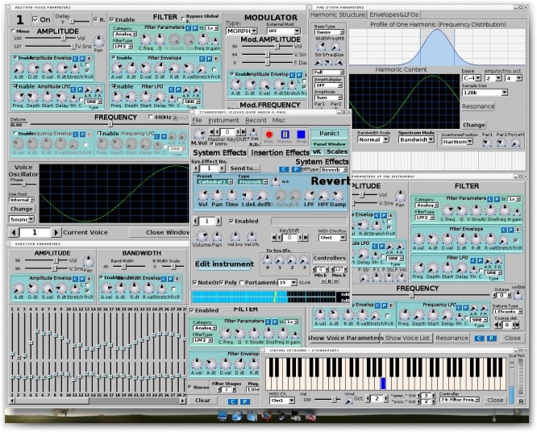Click the Reverb Time knob
537x432 pixels.
coord(231,196)
